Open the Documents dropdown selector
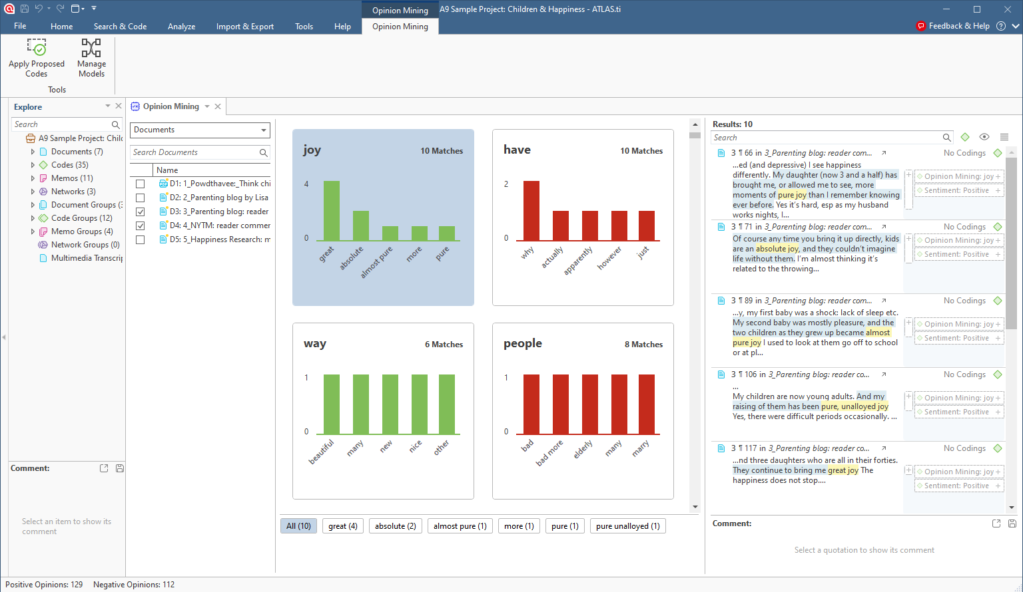 200,130
